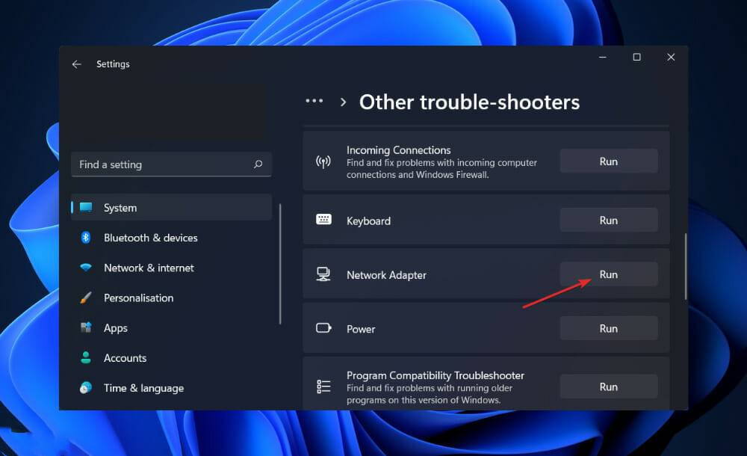The height and width of the screenshot is (456, 747).
Task: Minimize the Settings window
Action: click(603, 58)
